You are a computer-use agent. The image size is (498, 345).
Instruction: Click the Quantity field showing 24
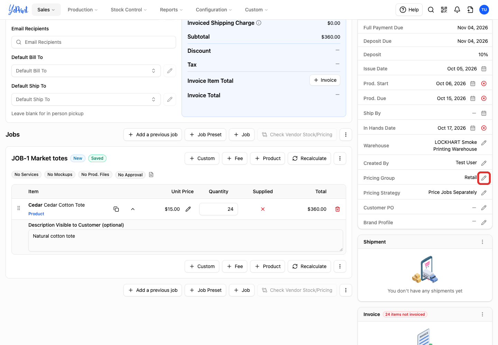(x=219, y=209)
